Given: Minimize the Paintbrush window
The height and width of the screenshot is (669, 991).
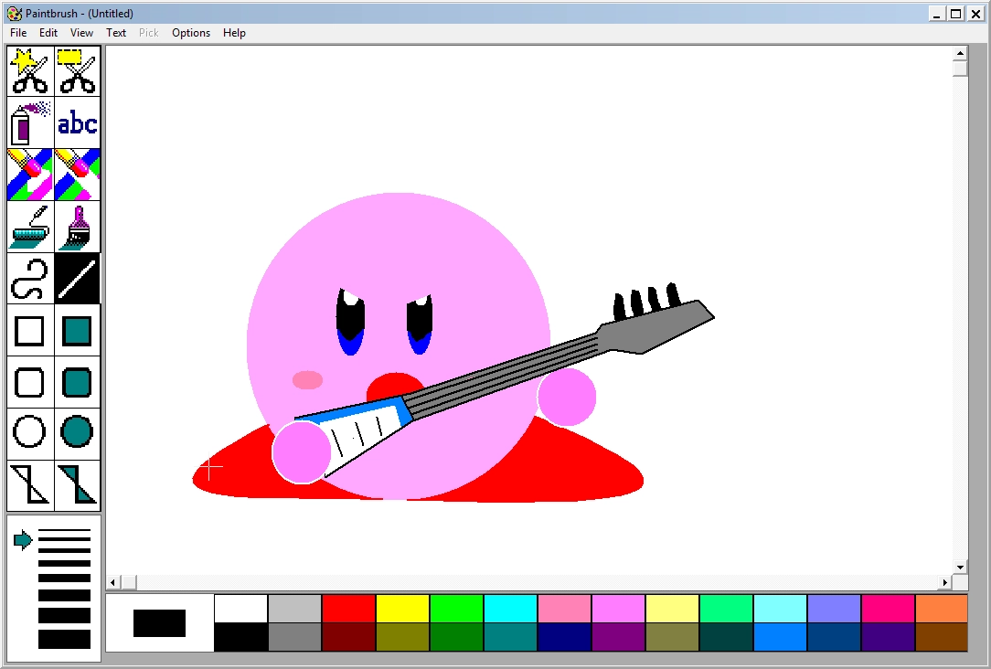Looking at the screenshot, I should point(937,14).
